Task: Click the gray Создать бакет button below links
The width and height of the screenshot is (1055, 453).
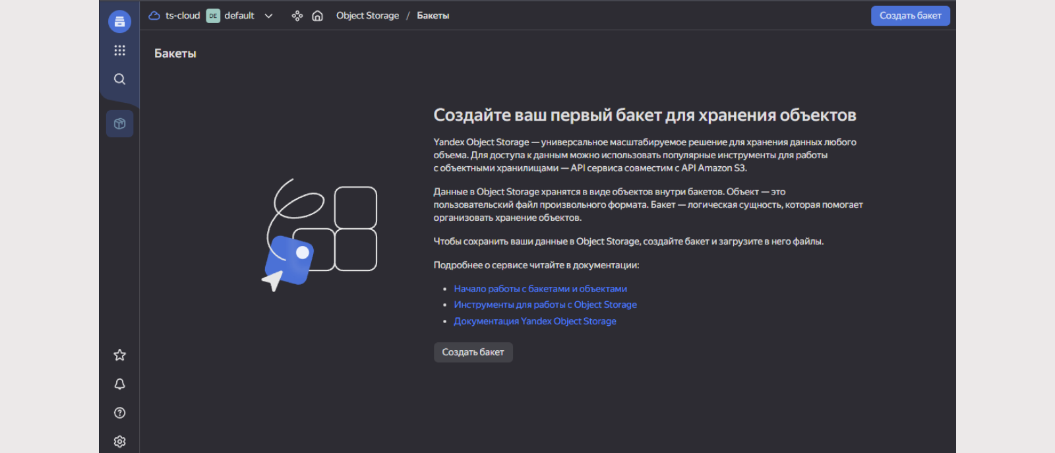Action: tap(473, 352)
